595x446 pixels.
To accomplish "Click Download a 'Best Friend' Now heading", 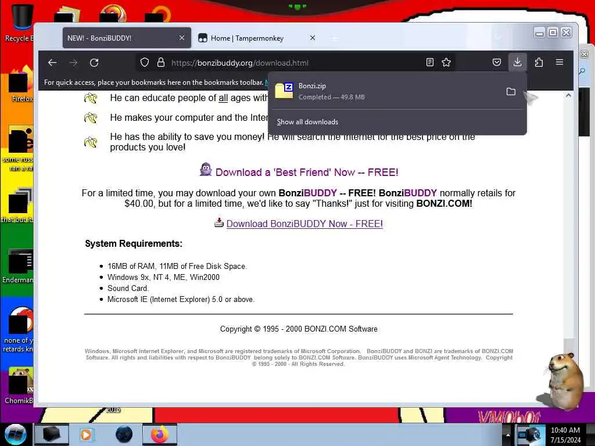I will coord(307,172).
